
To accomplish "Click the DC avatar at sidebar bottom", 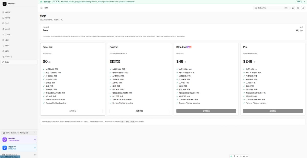I will point(4,155).
